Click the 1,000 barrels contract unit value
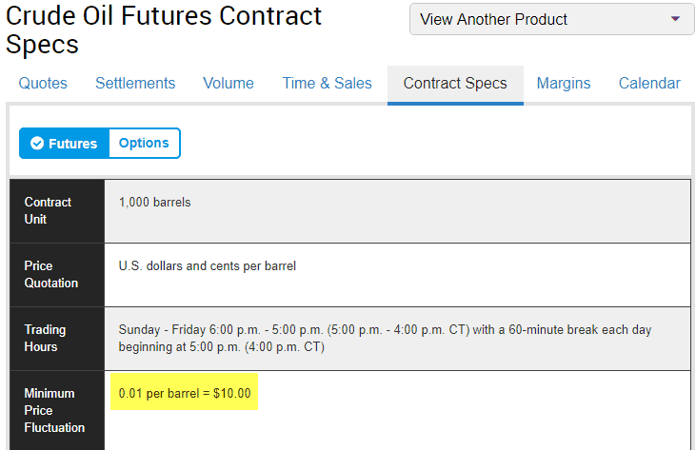This screenshot has height=450, width=696. point(154,203)
